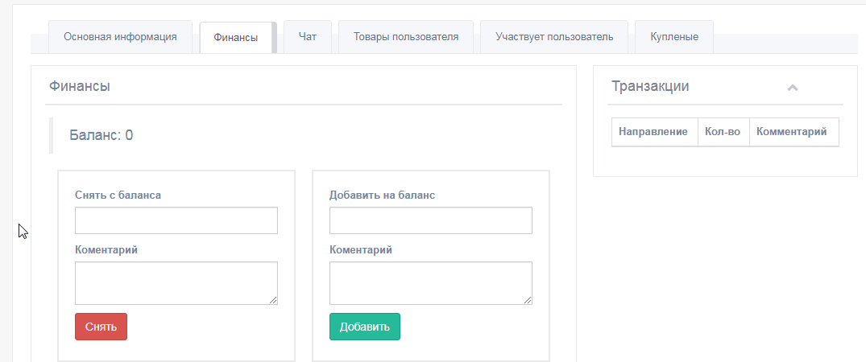This screenshot has width=866, height=362.
Task: Click the Транзакции panel title
Action: 650,86
